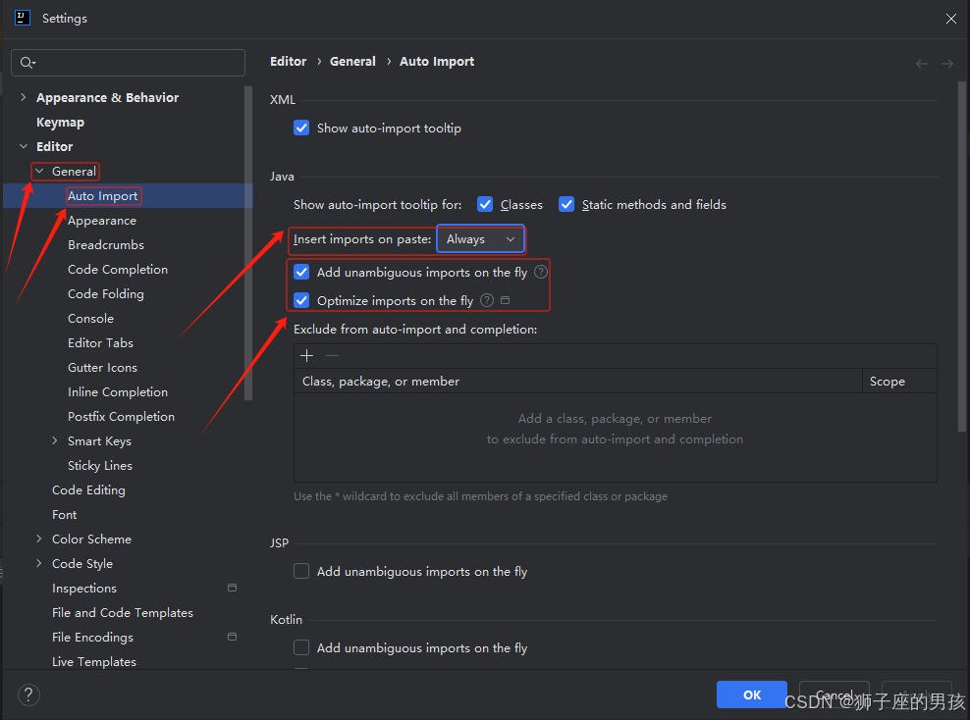The height and width of the screenshot is (720, 970).
Task: Click the minus icon to remove exclusion
Action: pyautogui.click(x=332, y=355)
